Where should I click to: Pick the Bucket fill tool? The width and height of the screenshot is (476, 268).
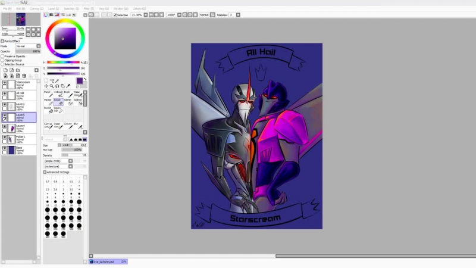pyautogui.click(x=48, y=110)
